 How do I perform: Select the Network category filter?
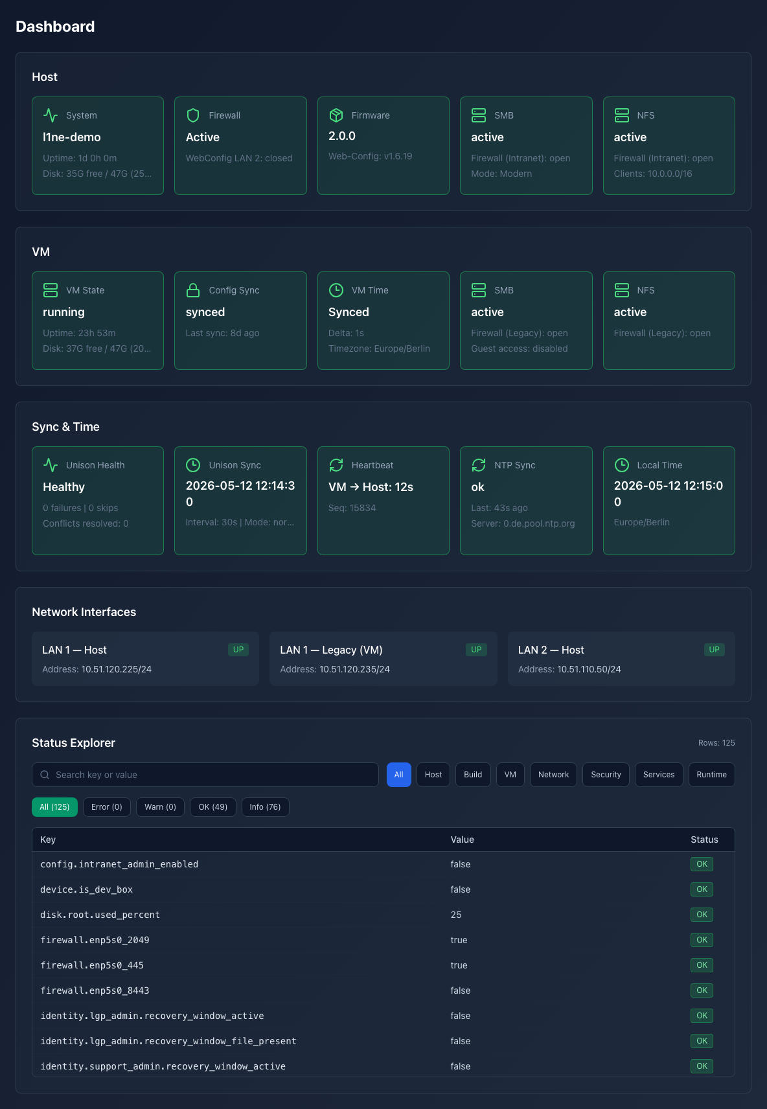pos(554,775)
